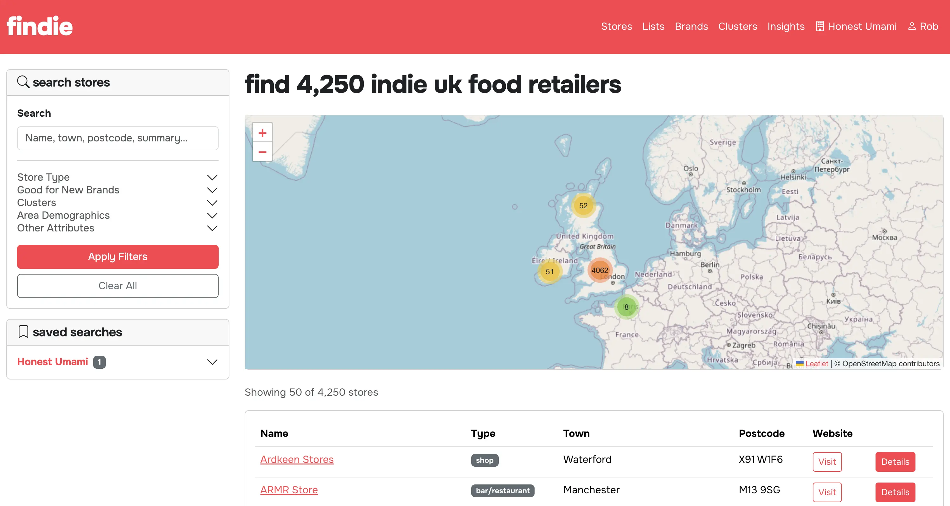This screenshot has width=950, height=506.
Task: Open the 52 cluster marker in Scotland
Action: (x=583, y=205)
